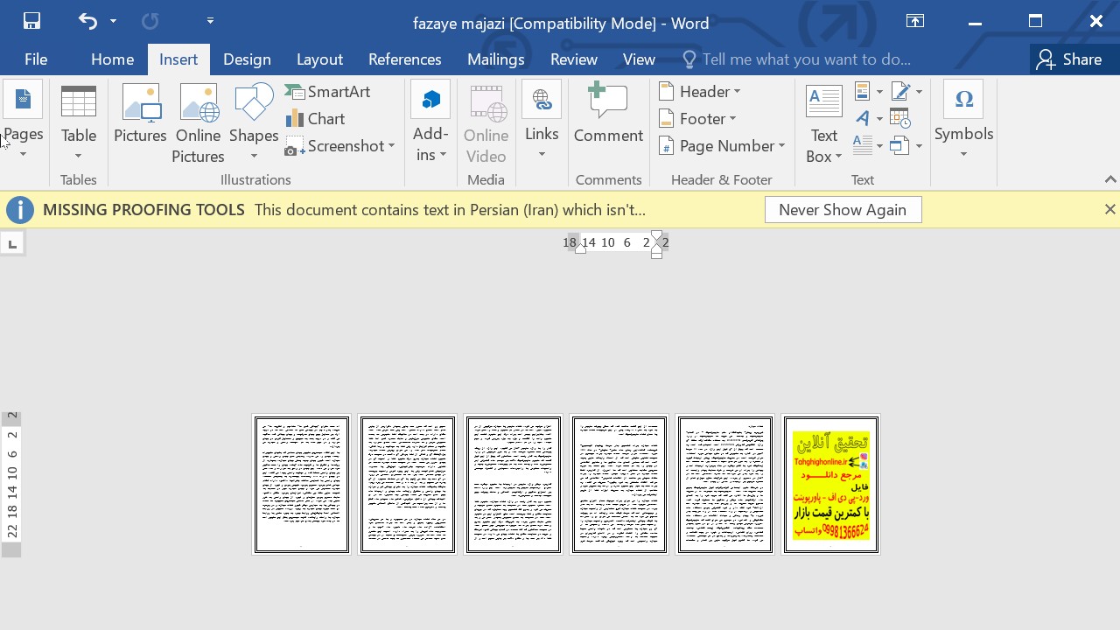
Task: Open the Mailings tab
Action: coord(496,59)
